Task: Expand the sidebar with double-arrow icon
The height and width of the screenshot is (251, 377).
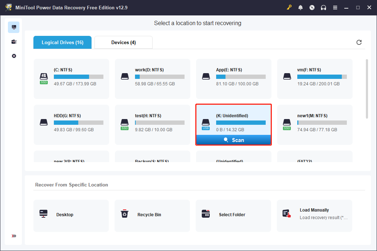Action: click(14, 236)
